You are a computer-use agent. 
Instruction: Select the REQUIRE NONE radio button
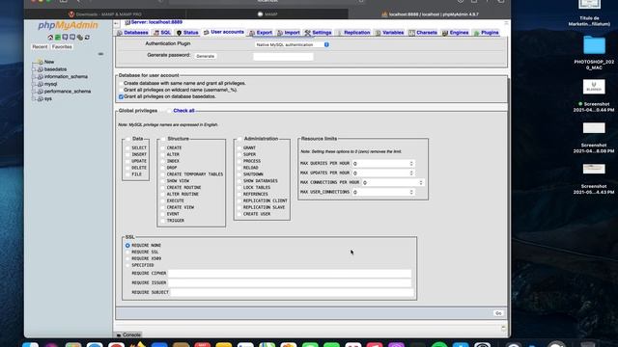click(127, 246)
